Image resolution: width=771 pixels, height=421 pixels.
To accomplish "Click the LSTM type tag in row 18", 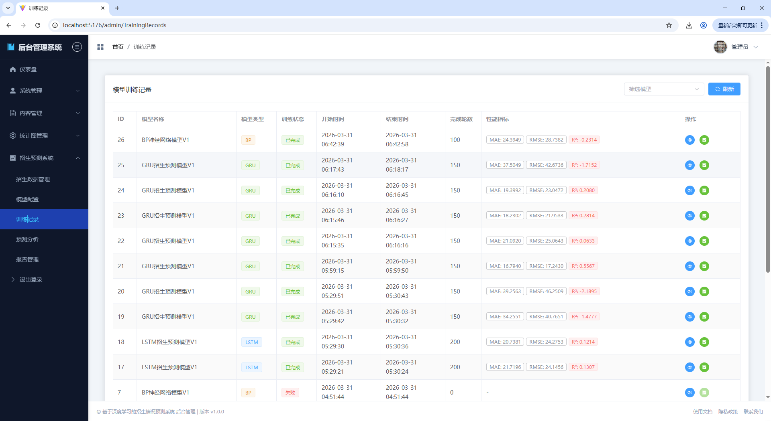I will point(252,342).
